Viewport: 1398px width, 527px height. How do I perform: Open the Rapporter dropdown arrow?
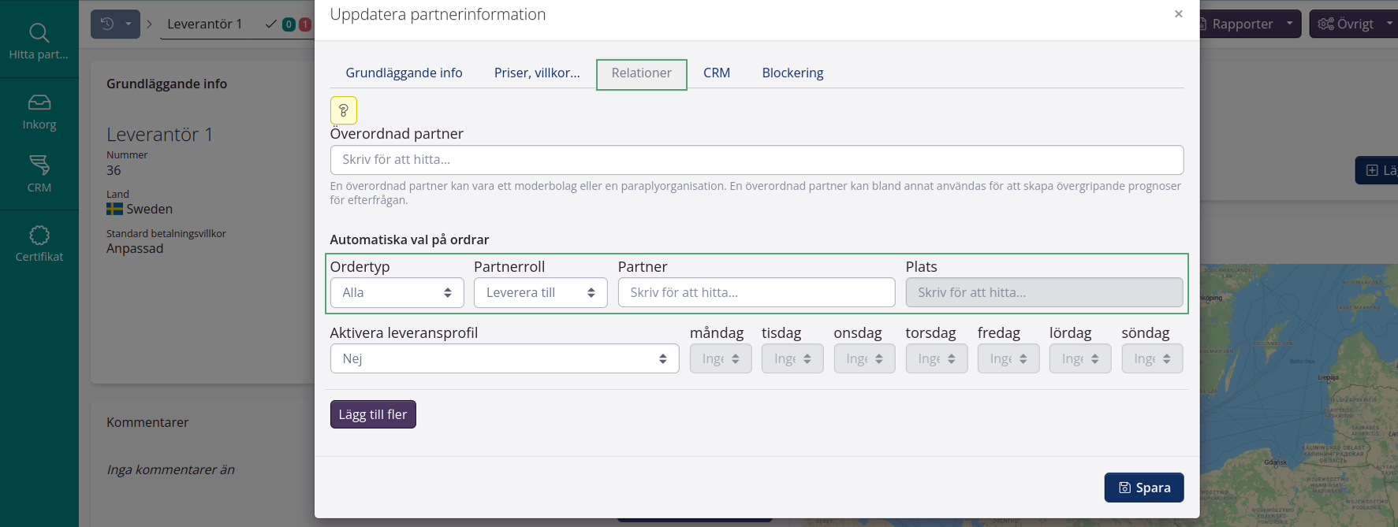[1289, 24]
